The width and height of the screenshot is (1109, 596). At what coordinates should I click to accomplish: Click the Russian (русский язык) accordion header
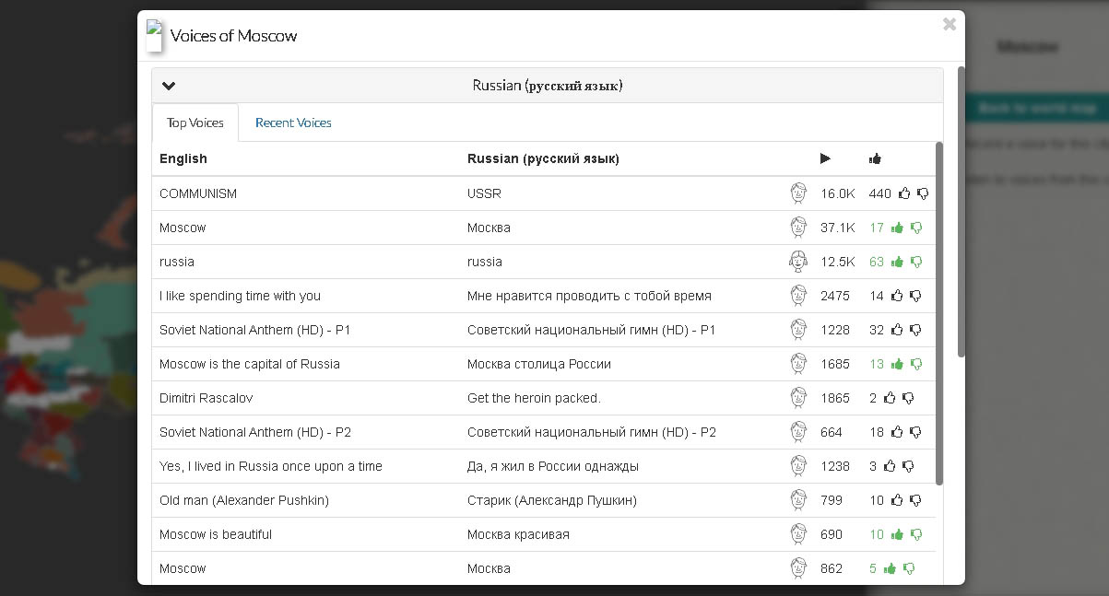pos(547,86)
